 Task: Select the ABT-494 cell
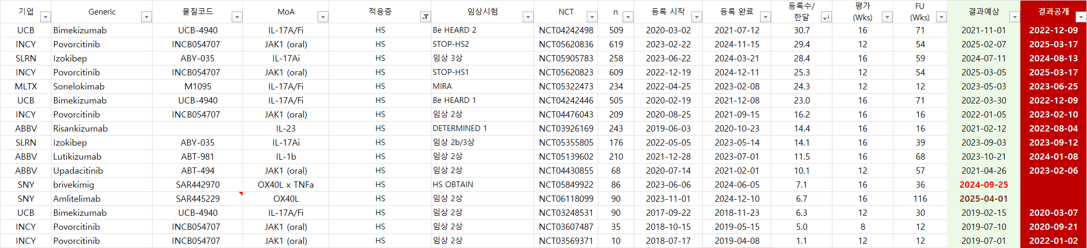(x=197, y=171)
